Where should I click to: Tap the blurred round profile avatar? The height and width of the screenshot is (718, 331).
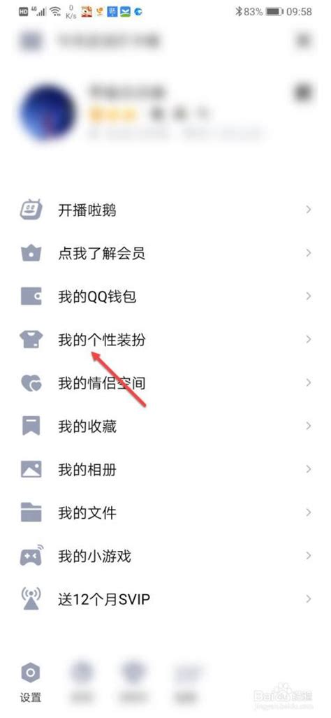click(x=48, y=113)
